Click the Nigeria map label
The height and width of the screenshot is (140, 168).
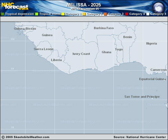[x=151, y=43]
